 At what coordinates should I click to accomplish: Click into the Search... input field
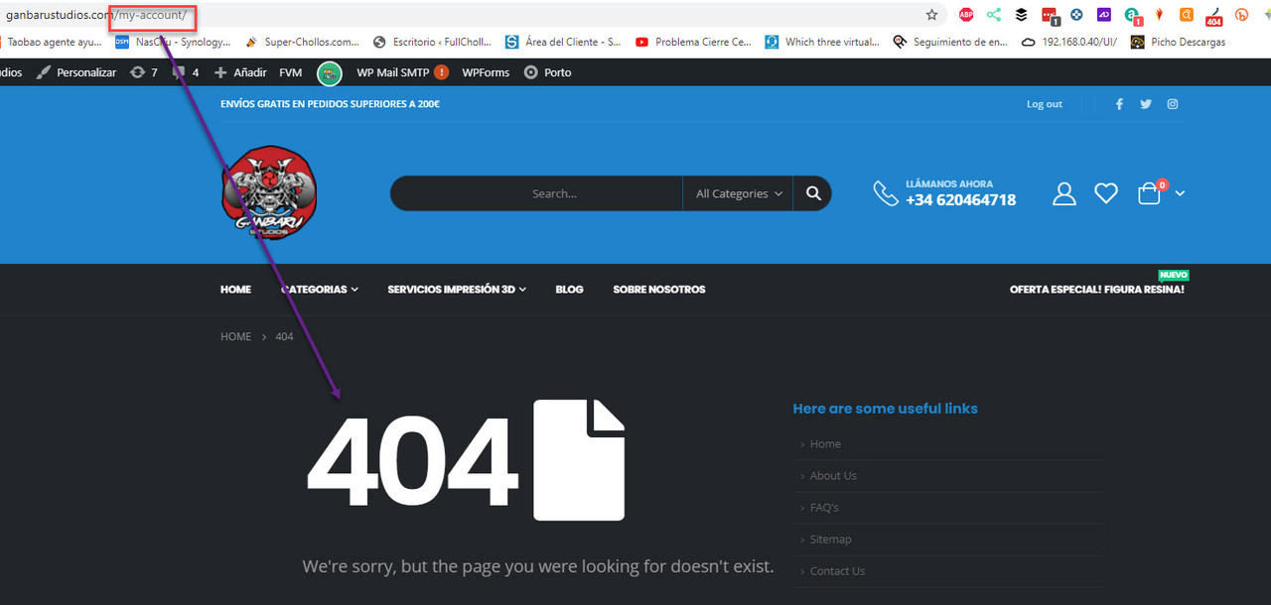tap(536, 193)
